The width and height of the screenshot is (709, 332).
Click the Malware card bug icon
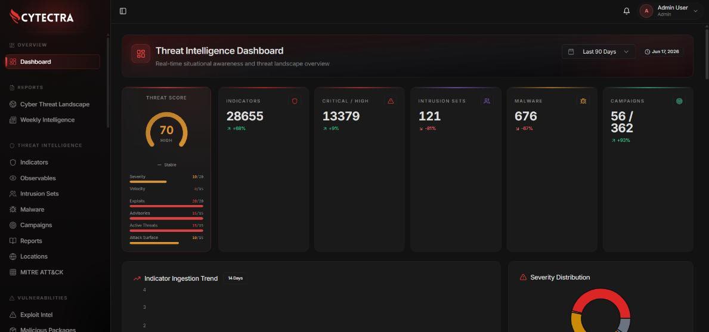[583, 101]
